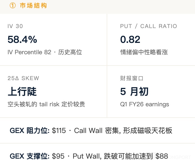This screenshot has height=164, width=195.
Task: Select the 市场结构 section heading
Action: pos(33,6)
